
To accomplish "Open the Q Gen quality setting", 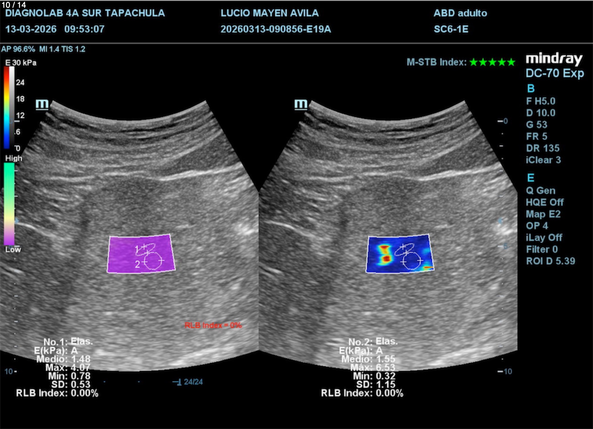I will click(540, 191).
